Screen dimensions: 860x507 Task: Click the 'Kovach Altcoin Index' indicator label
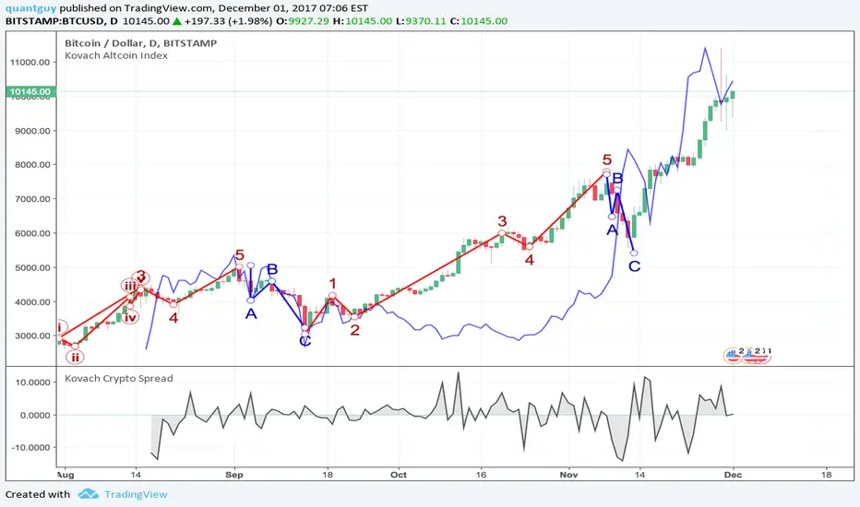tap(116, 55)
